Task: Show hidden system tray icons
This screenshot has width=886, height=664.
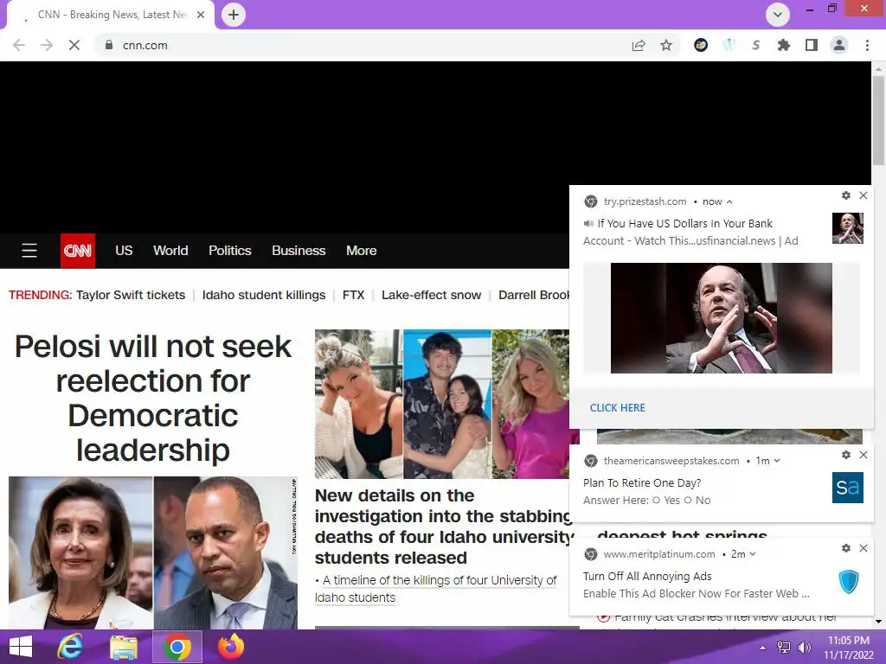Action: pos(762,648)
